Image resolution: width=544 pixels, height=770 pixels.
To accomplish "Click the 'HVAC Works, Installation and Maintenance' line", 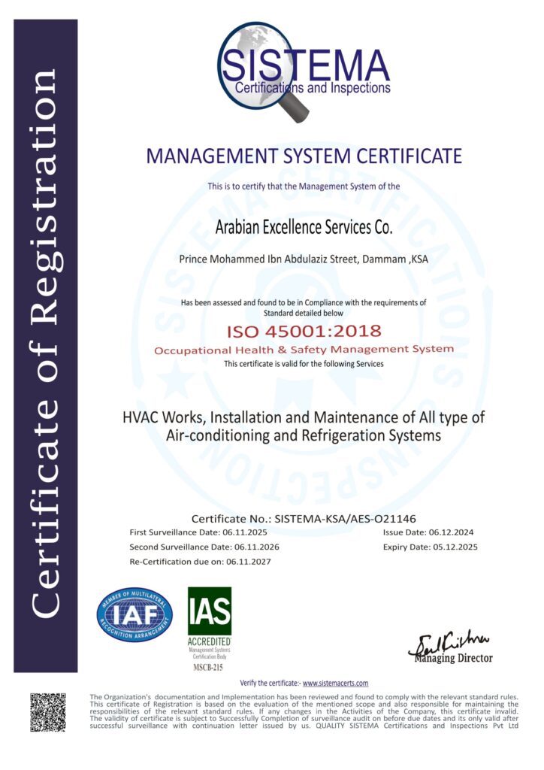I will (x=304, y=417).
